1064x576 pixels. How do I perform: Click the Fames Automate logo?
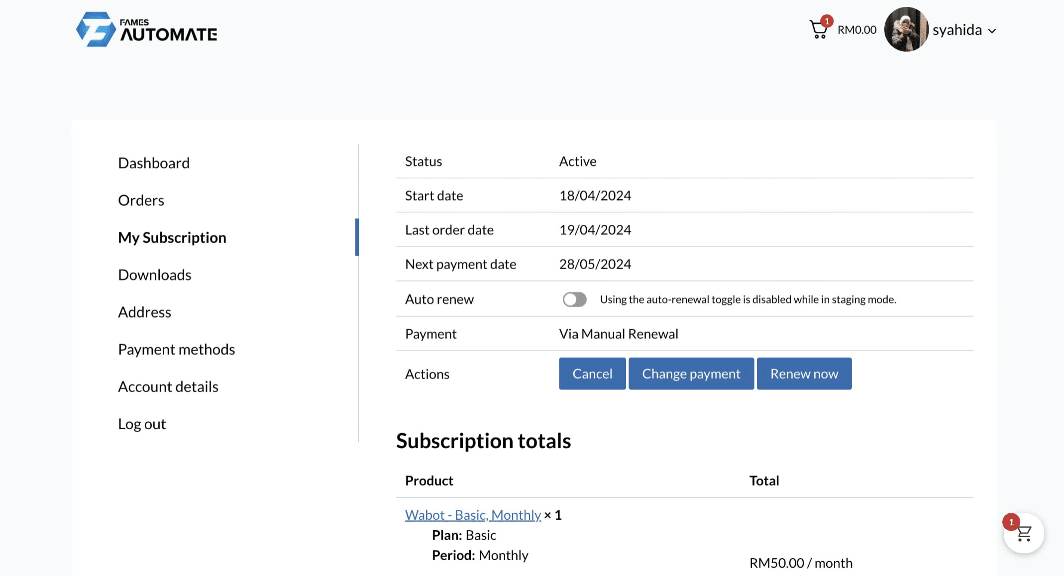point(146,29)
